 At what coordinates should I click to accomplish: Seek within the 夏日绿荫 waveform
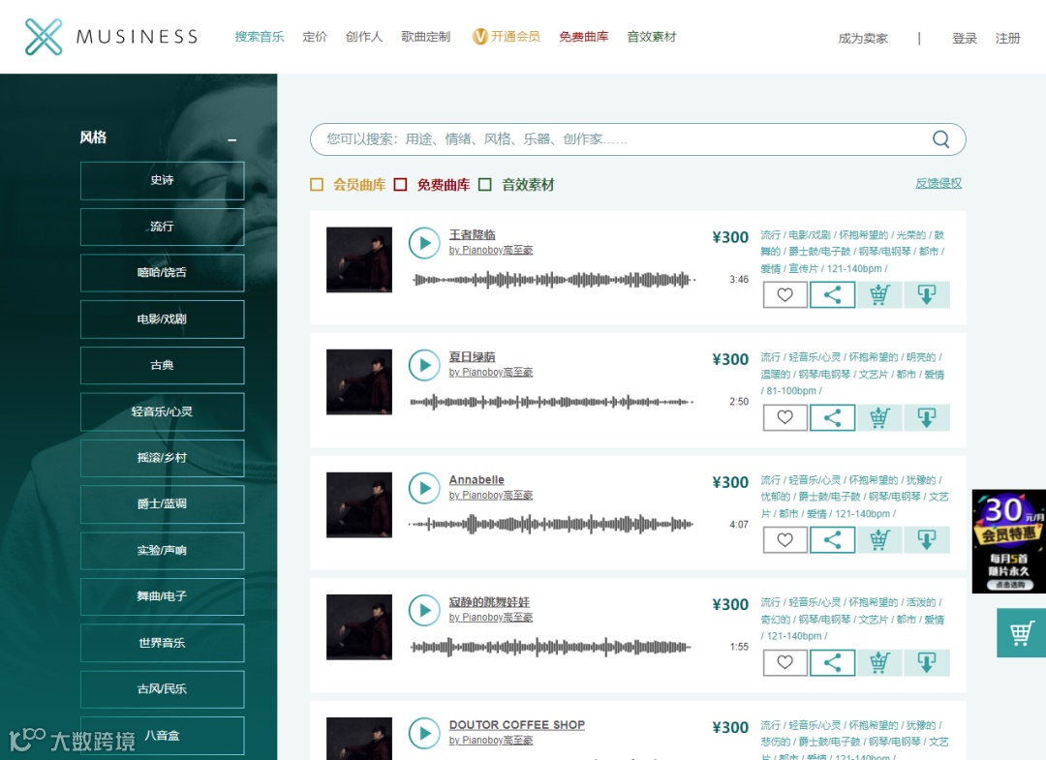552,402
